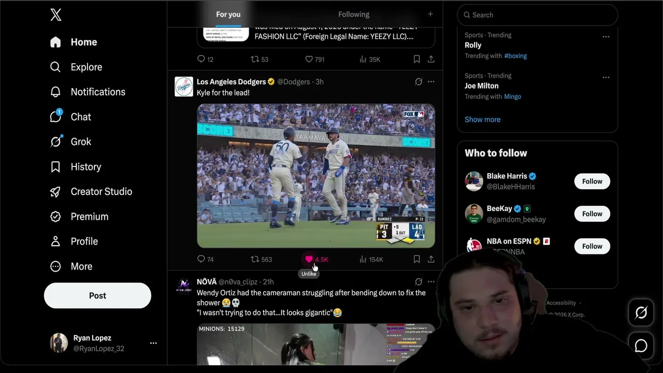This screenshot has width=663, height=373.
Task: Open Creator Studio
Action: (91, 192)
